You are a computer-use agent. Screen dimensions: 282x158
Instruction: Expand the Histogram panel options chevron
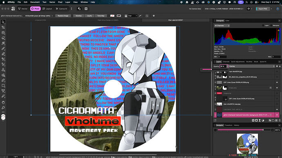[x=279, y=21]
